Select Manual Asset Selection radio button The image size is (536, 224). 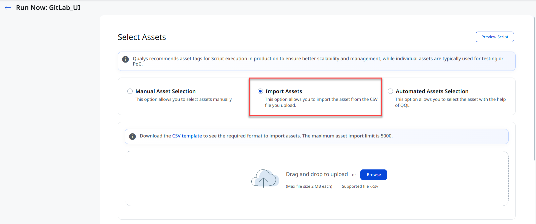pyautogui.click(x=130, y=91)
